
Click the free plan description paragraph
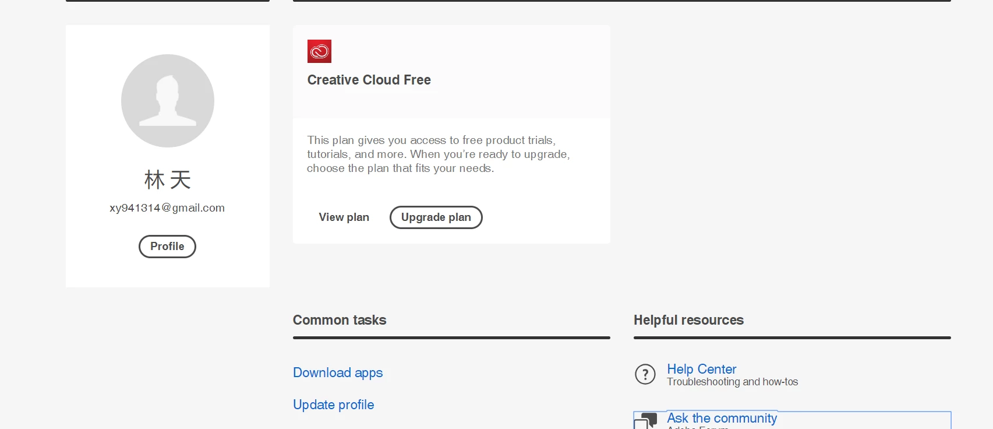439,154
